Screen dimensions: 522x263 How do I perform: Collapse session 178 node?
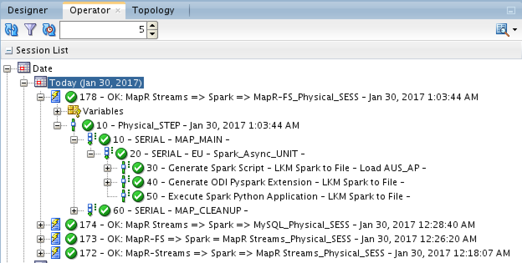tap(41, 97)
